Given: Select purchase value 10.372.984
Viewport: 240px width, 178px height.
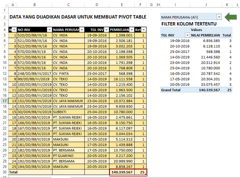Looking at the screenshot, I should pos(122,101).
